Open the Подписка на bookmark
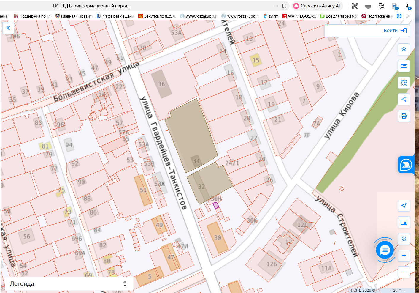 [x=377, y=16]
